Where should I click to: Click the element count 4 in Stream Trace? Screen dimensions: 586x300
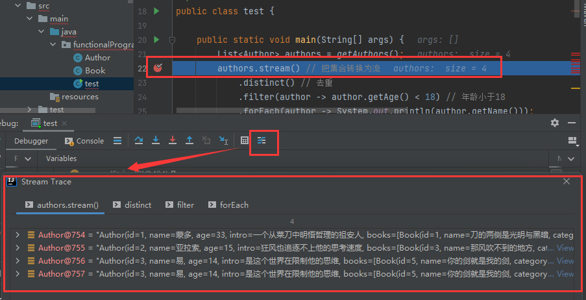coord(292,221)
